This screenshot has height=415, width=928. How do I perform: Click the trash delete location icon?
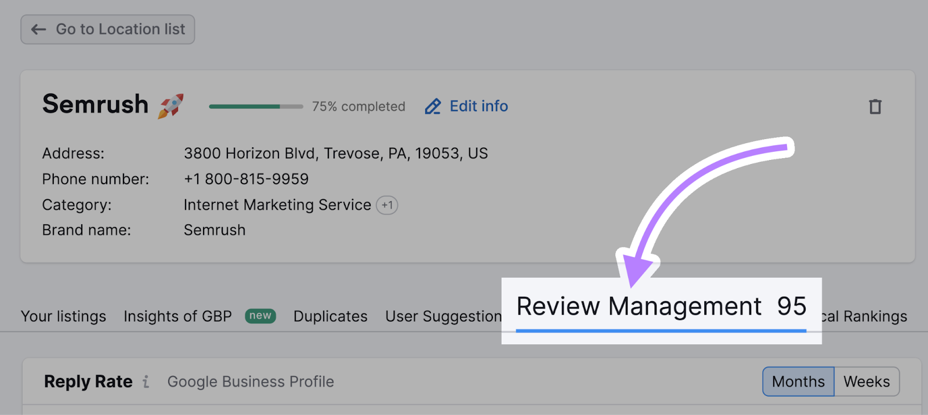coord(875,107)
